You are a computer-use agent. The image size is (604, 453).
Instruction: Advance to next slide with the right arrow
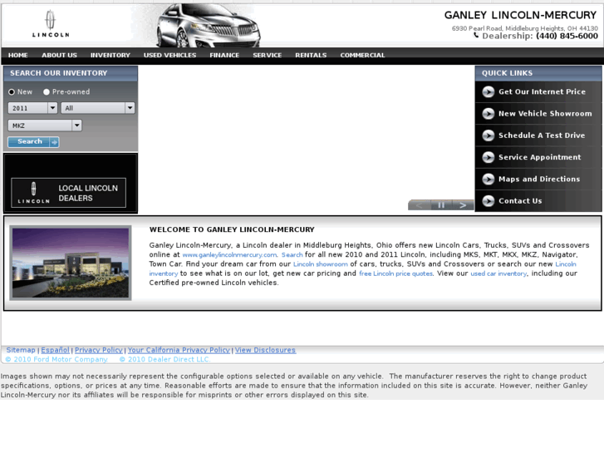[x=463, y=205]
